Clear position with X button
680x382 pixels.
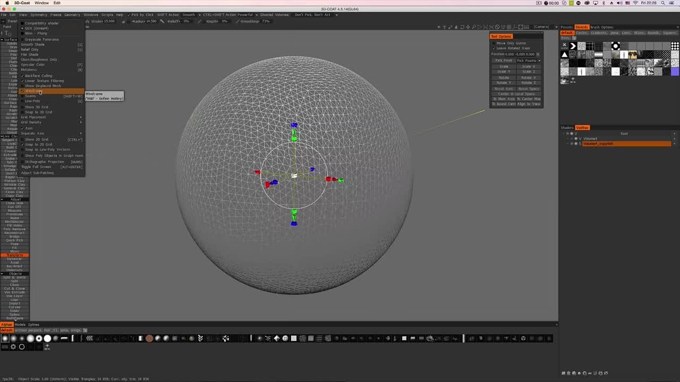pyautogui.click(x=538, y=54)
